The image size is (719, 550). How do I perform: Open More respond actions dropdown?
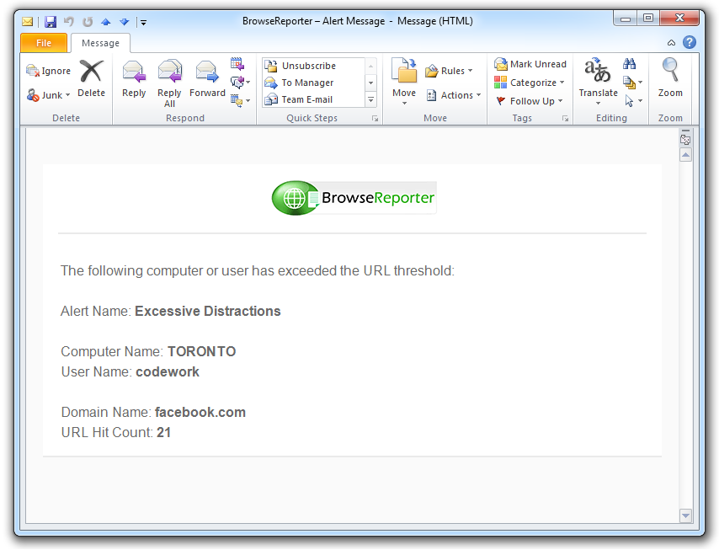click(x=240, y=100)
